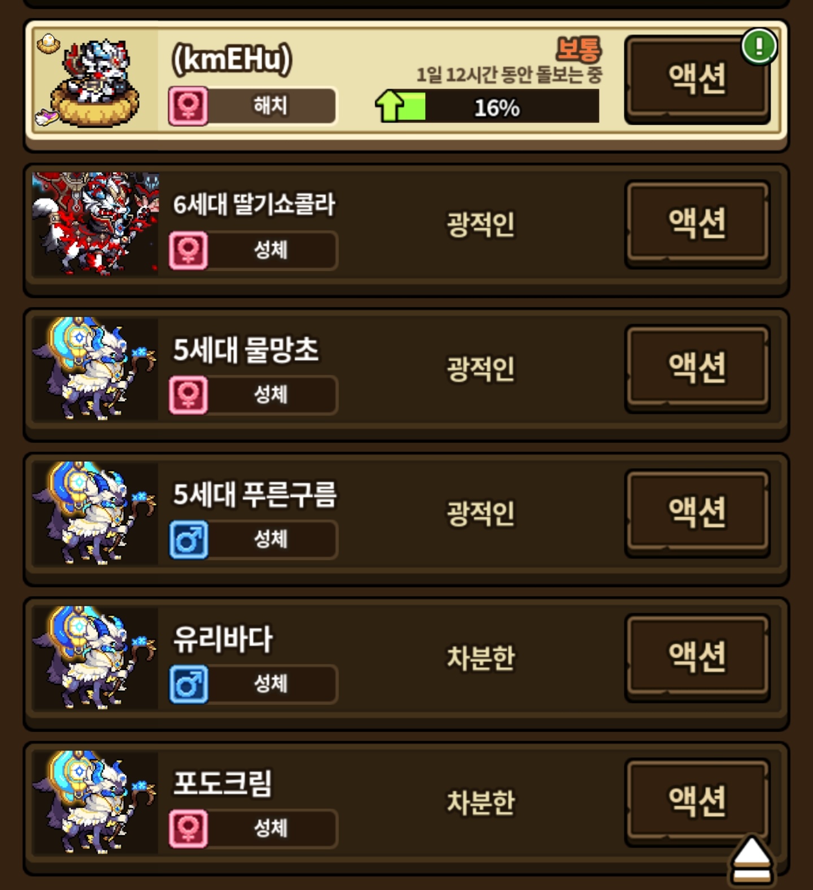
Task: Open 액션 for 유리바다
Action: (697, 657)
